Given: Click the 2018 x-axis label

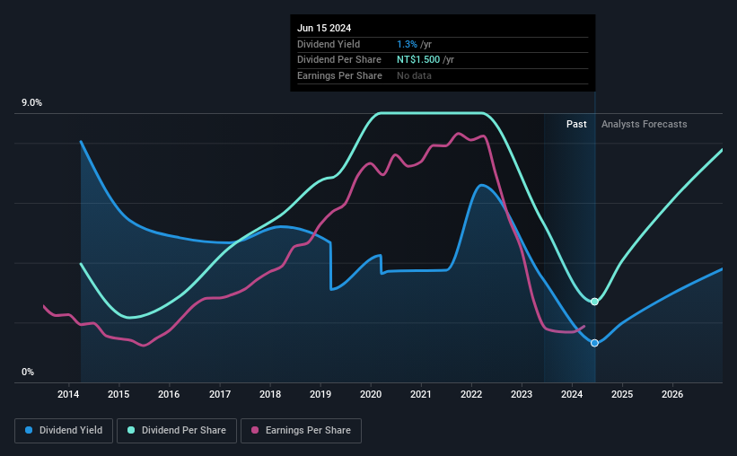Looking at the screenshot, I should point(270,394).
